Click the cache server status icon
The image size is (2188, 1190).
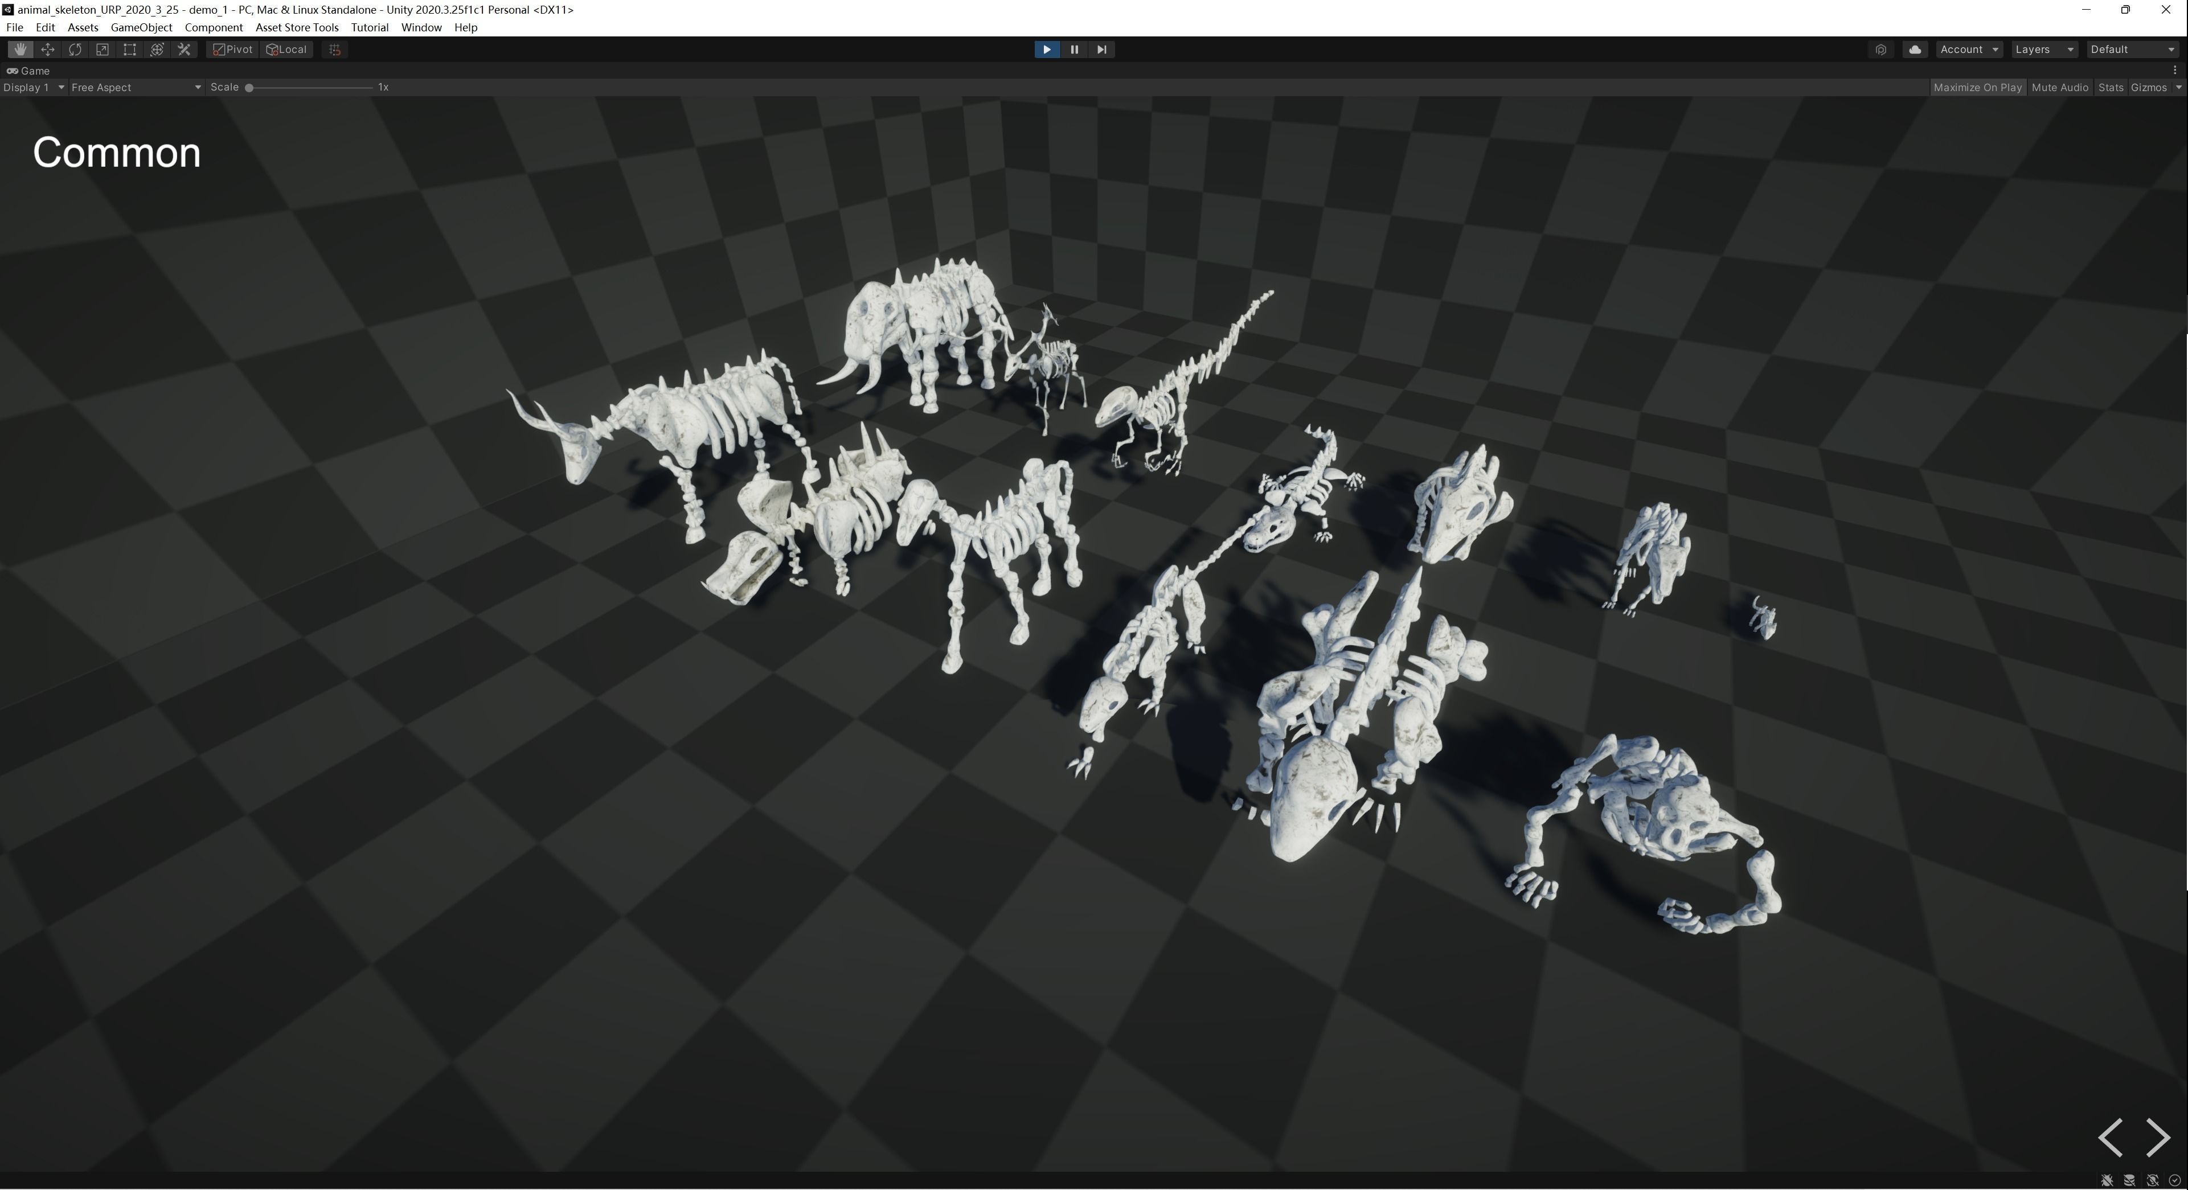[x=2129, y=1181]
